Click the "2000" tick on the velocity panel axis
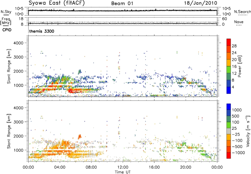251x174 pixels. click(x=19, y=136)
